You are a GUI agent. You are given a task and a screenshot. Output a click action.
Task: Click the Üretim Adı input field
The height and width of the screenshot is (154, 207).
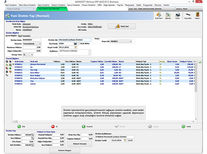75,40
